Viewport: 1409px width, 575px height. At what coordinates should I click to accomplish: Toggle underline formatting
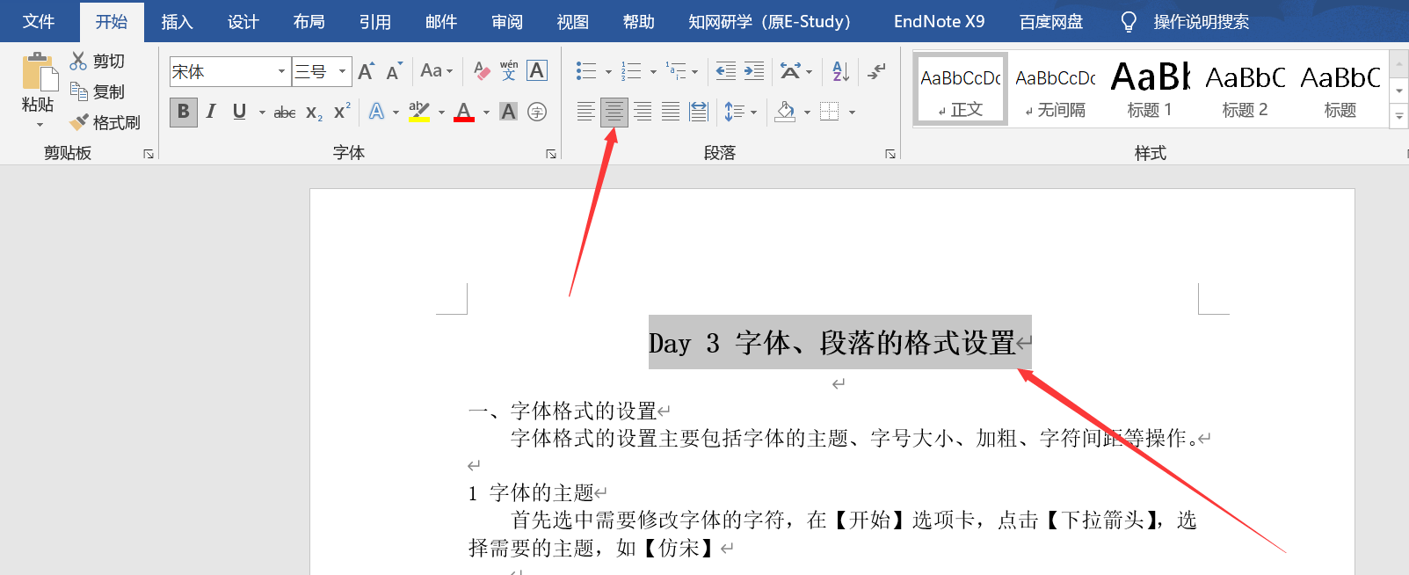point(239,112)
